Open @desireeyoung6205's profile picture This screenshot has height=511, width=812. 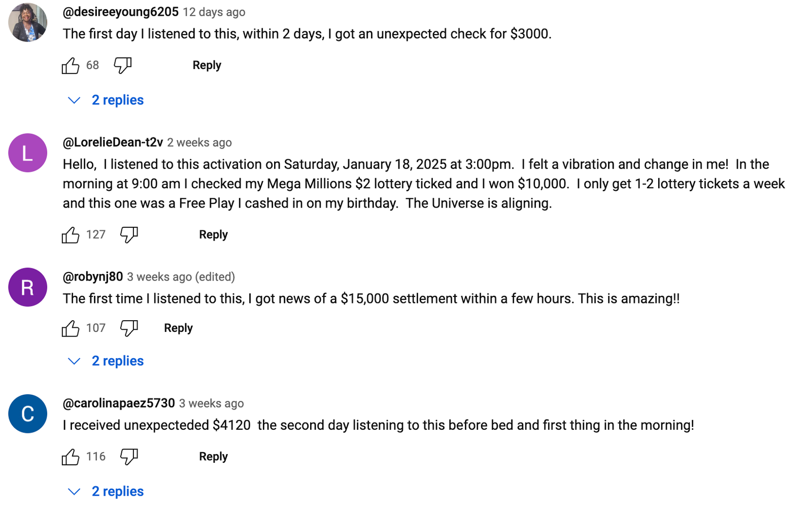(27, 22)
